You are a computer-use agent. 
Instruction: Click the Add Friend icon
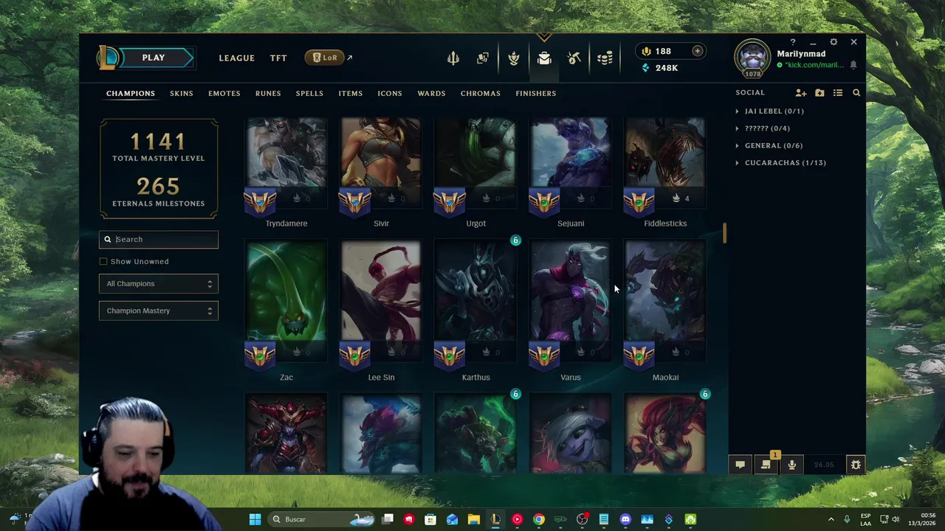pos(801,93)
